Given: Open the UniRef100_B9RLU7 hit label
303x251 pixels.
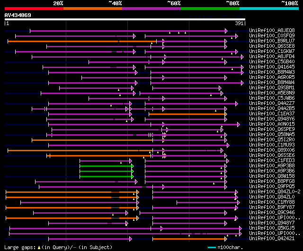Looking at the screenshot, I should 272,41.
